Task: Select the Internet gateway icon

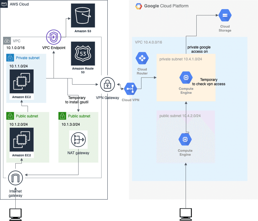Action: [x=15, y=178]
